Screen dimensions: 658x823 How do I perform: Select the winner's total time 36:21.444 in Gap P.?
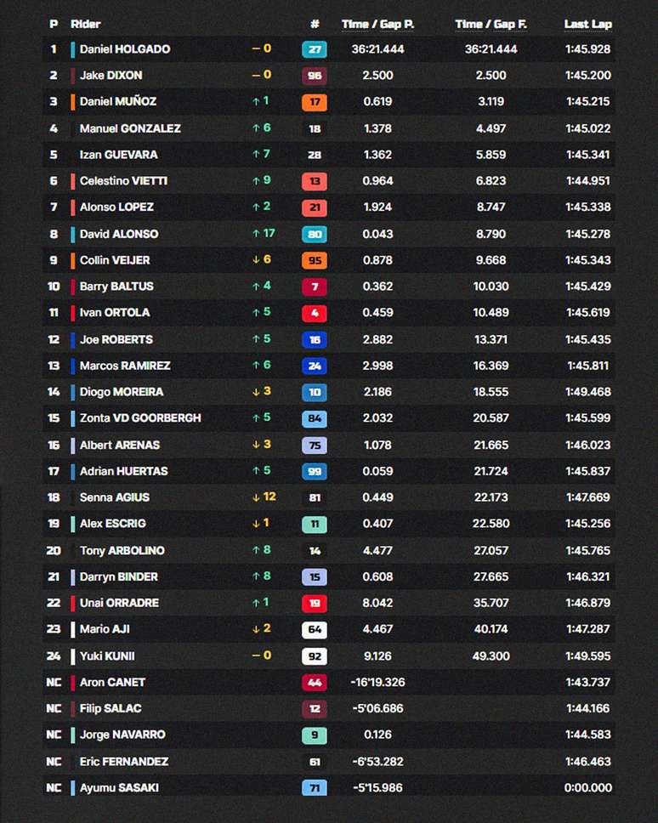point(377,49)
